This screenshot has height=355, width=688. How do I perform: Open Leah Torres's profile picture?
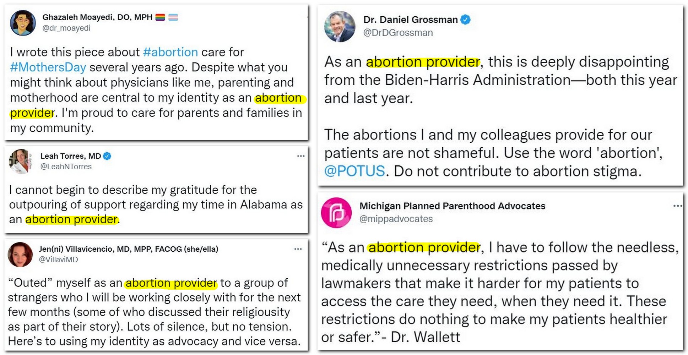[x=21, y=162]
